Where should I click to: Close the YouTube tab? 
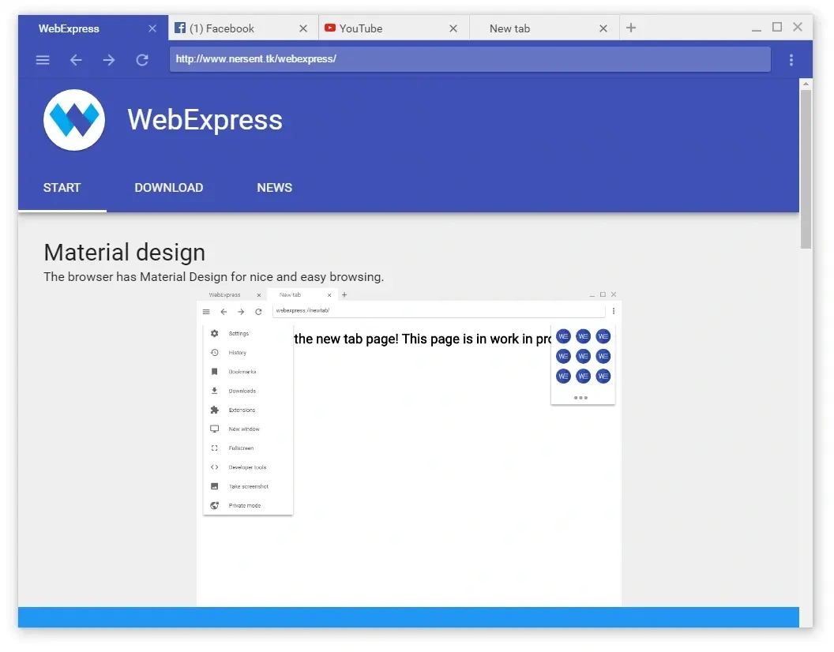click(453, 28)
